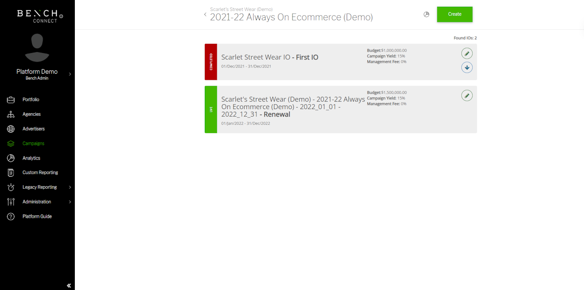584x290 pixels.
Task: Edit the Renewal IO with pencil icon
Action: tap(466, 95)
